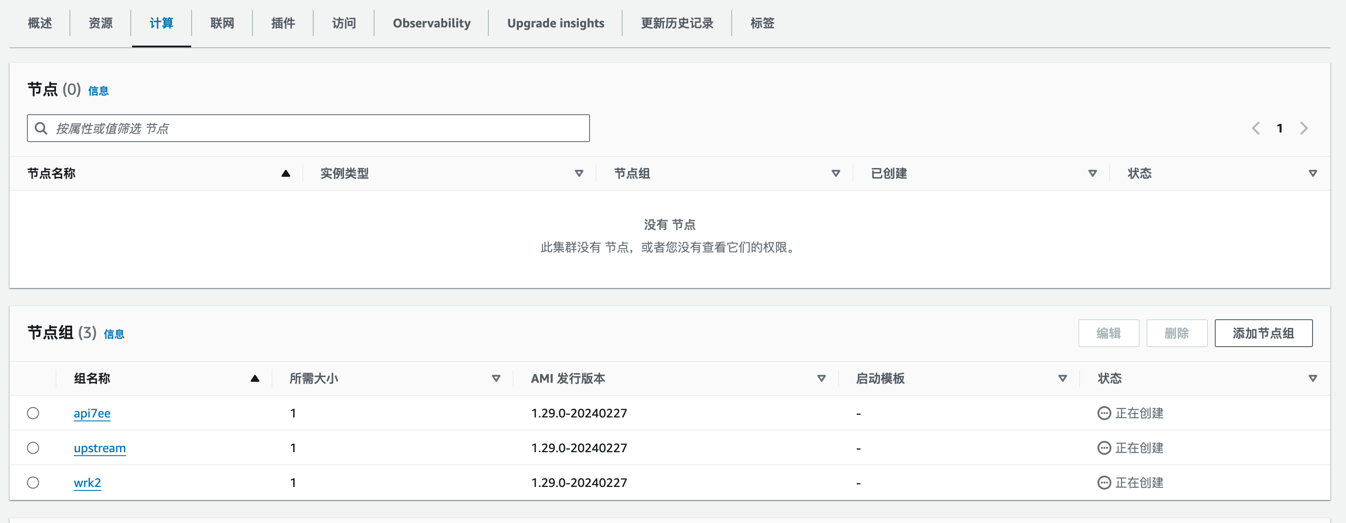Click 正在创建 status text in upstream row
Image resolution: width=1346 pixels, height=523 pixels.
1139,448
